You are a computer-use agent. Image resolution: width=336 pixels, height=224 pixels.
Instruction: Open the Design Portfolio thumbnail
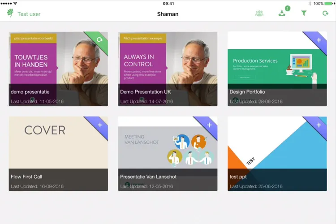pos(277,69)
